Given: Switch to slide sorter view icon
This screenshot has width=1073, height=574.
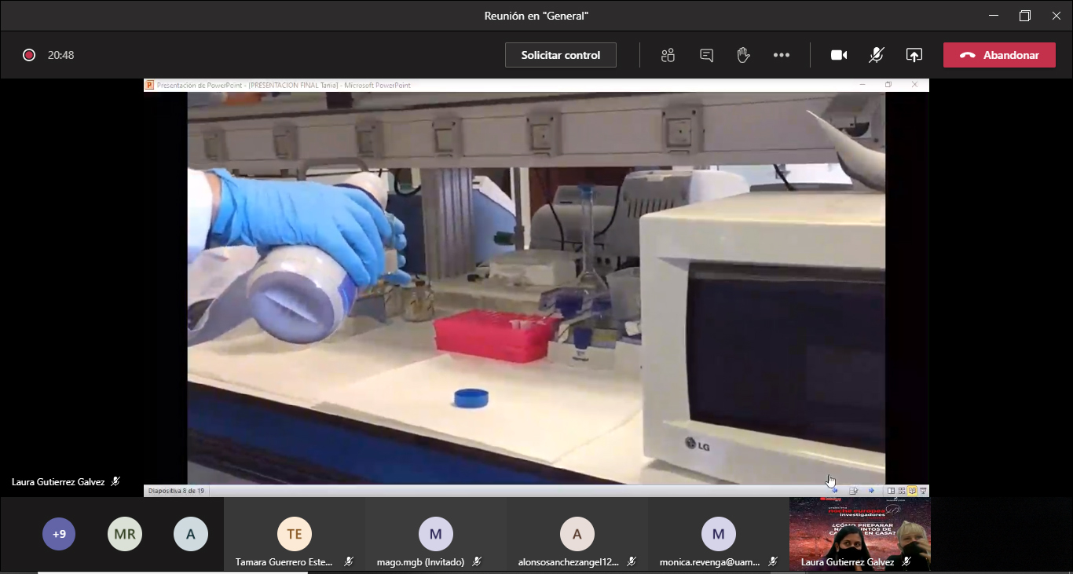Looking at the screenshot, I should (x=902, y=491).
